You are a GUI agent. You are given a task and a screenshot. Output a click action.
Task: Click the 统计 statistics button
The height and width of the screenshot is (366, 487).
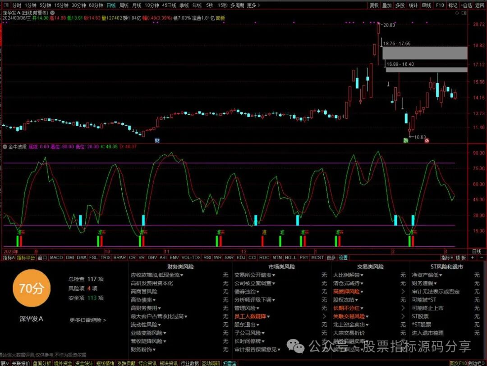click(413, 5)
